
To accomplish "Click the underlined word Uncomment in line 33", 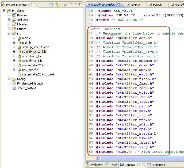I will 112,34.
